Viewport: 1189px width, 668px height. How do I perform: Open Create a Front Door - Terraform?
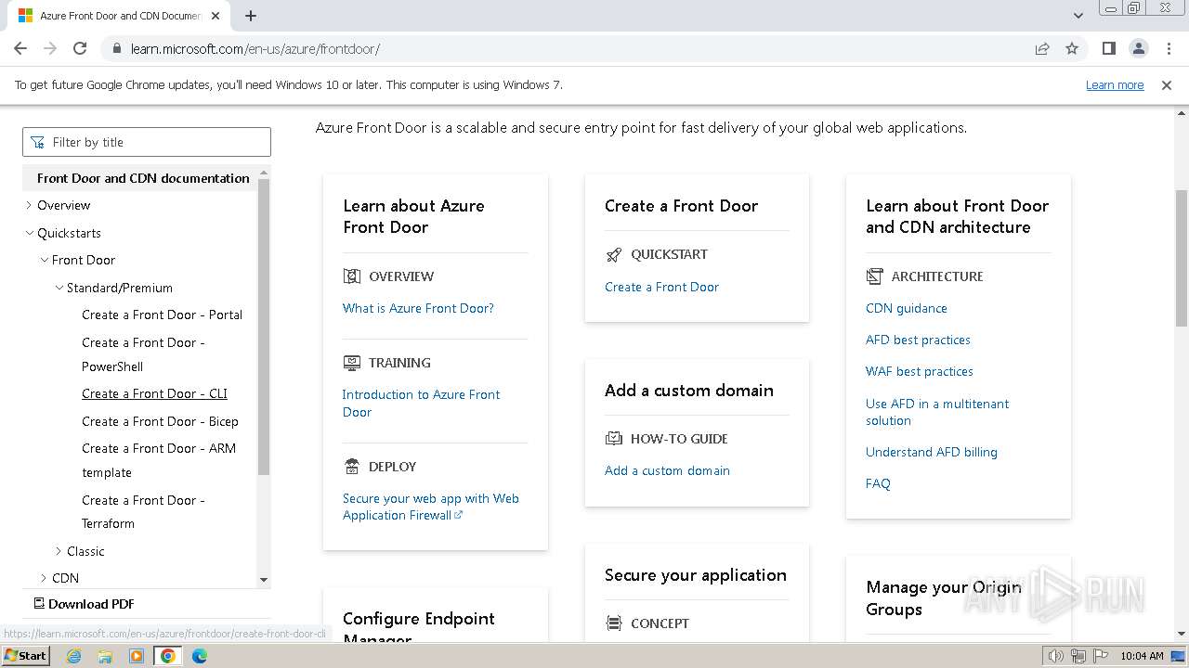tap(143, 511)
